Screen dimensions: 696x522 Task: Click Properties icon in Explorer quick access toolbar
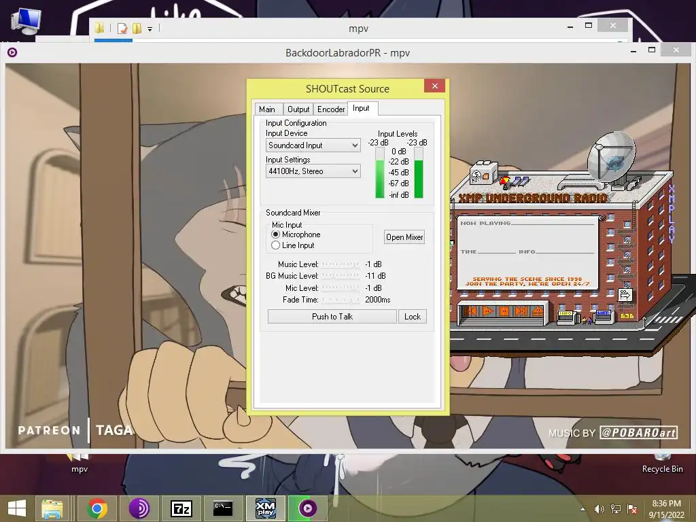[x=122, y=29]
